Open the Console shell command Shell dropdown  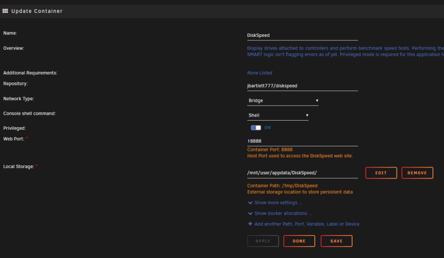278,115
